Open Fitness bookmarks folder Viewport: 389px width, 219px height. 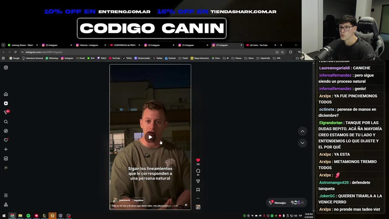(236, 58)
